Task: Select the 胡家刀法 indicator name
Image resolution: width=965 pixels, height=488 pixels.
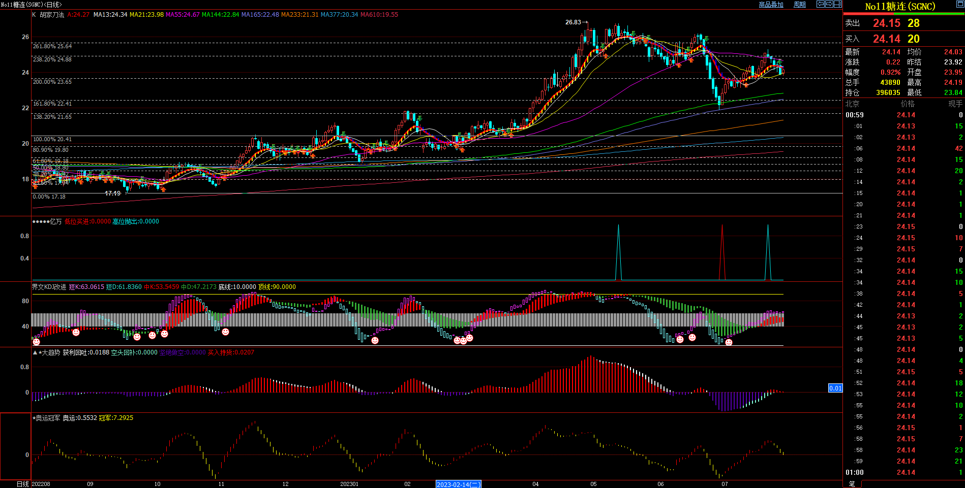Action: (x=52, y=15)
